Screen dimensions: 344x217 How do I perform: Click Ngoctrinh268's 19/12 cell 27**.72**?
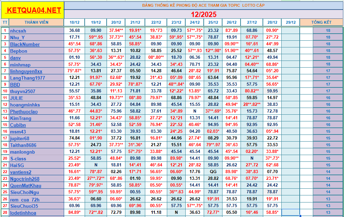(x=96, y=178)
